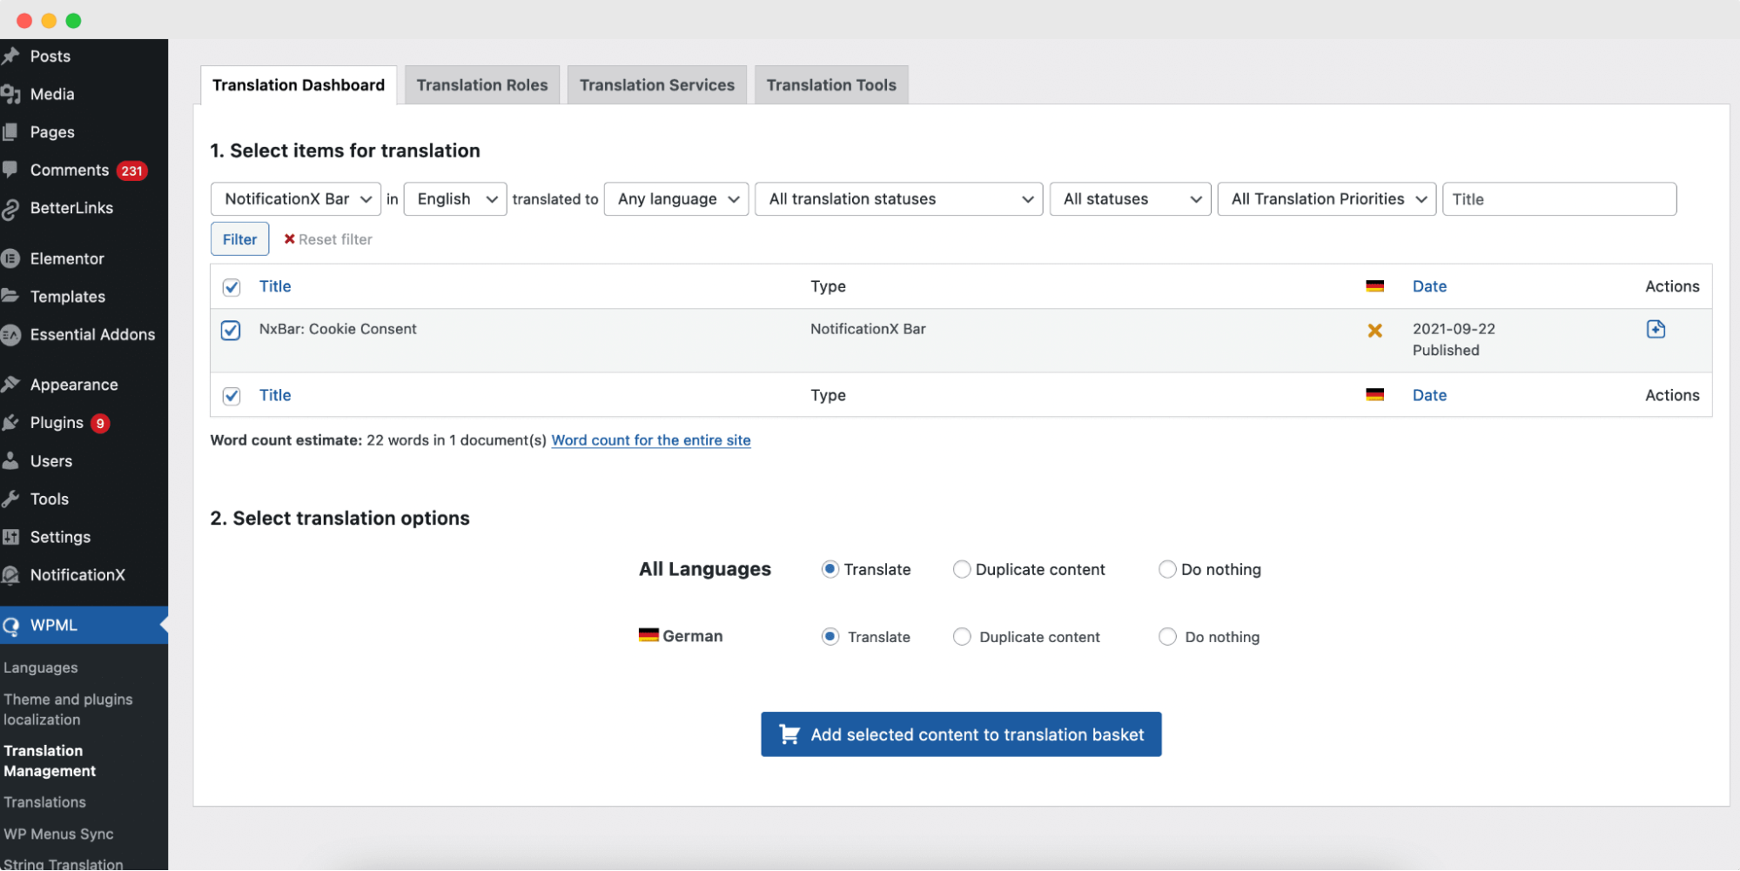The image size is (1740, 871).
Task: Open Word count for the entire site link
Action: [x=651, y=440]
